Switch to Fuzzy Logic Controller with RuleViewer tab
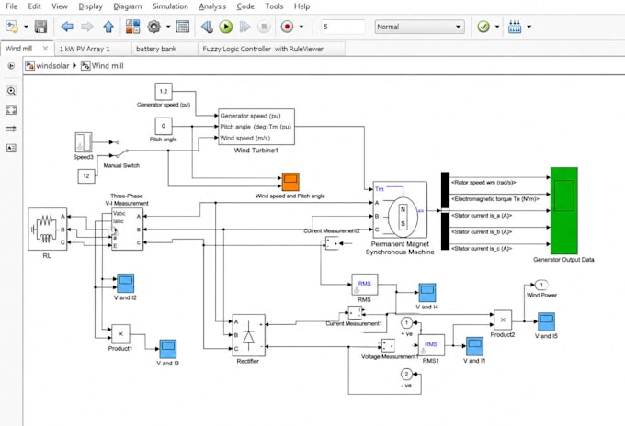This screenshot has width=625, height=426. coord(263,49)
